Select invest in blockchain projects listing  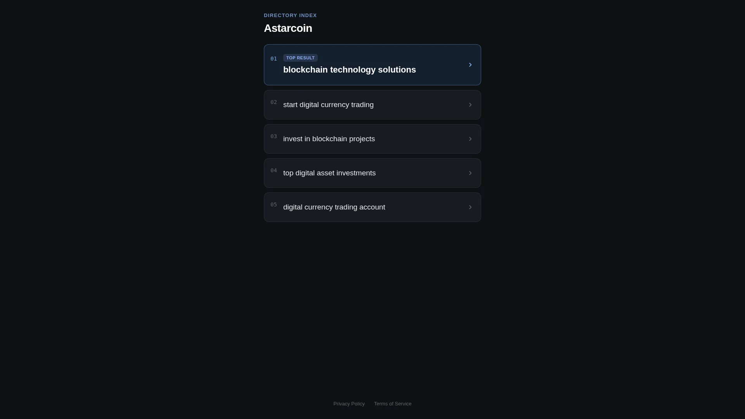tap(372, 139)
